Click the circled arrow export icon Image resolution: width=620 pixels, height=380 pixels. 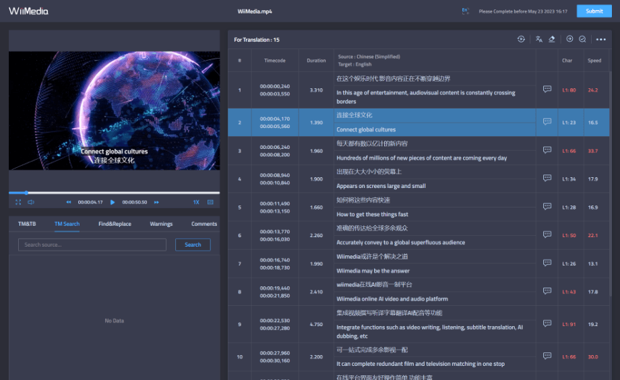(569, 39)
